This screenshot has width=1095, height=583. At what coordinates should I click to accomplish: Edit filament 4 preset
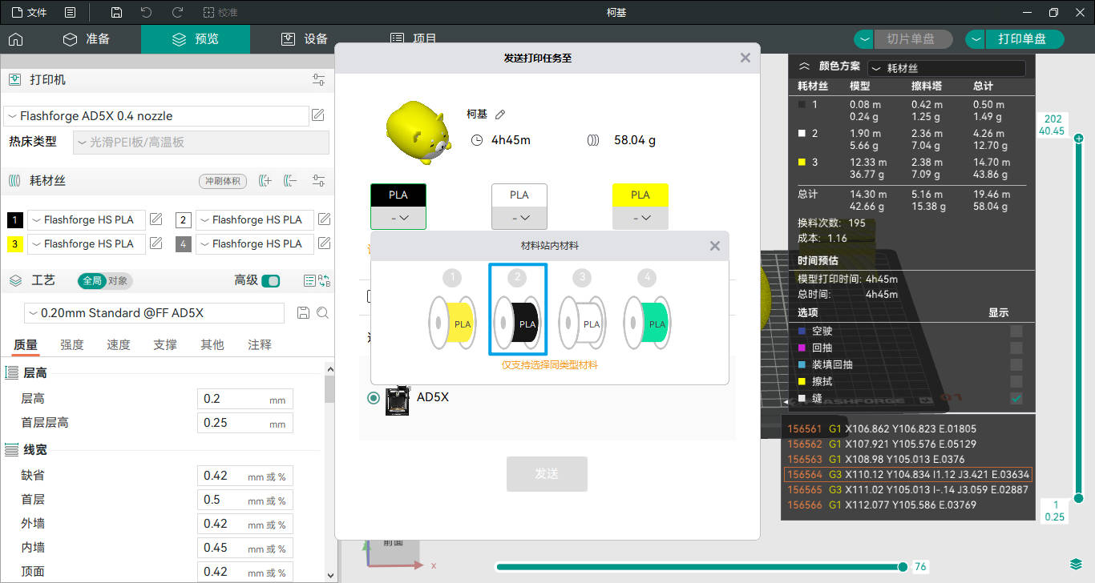(325, 243)
